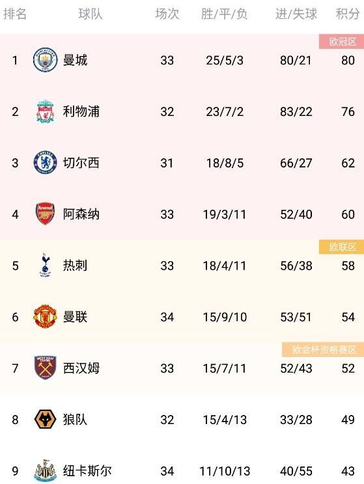Image resolution: width=364 pixels, height=484 pixels.
Task: Click the 欧联区 zone label
Action: pos(341,247)
